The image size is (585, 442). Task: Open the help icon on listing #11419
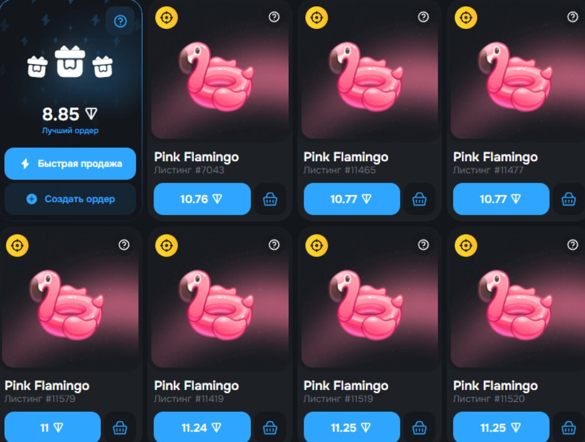pos(274,245)
